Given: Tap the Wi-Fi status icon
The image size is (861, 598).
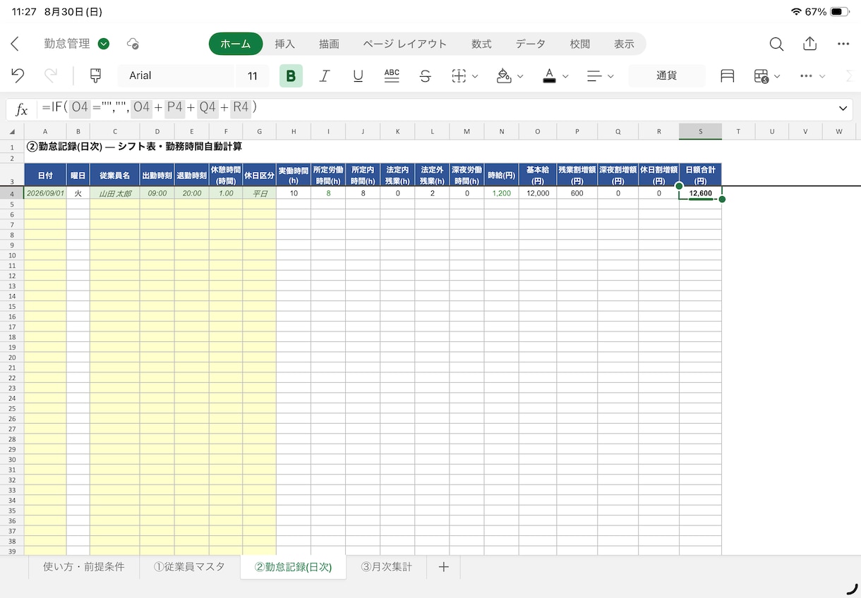Looking at the screenshot, I should click(x=796, y=12).
